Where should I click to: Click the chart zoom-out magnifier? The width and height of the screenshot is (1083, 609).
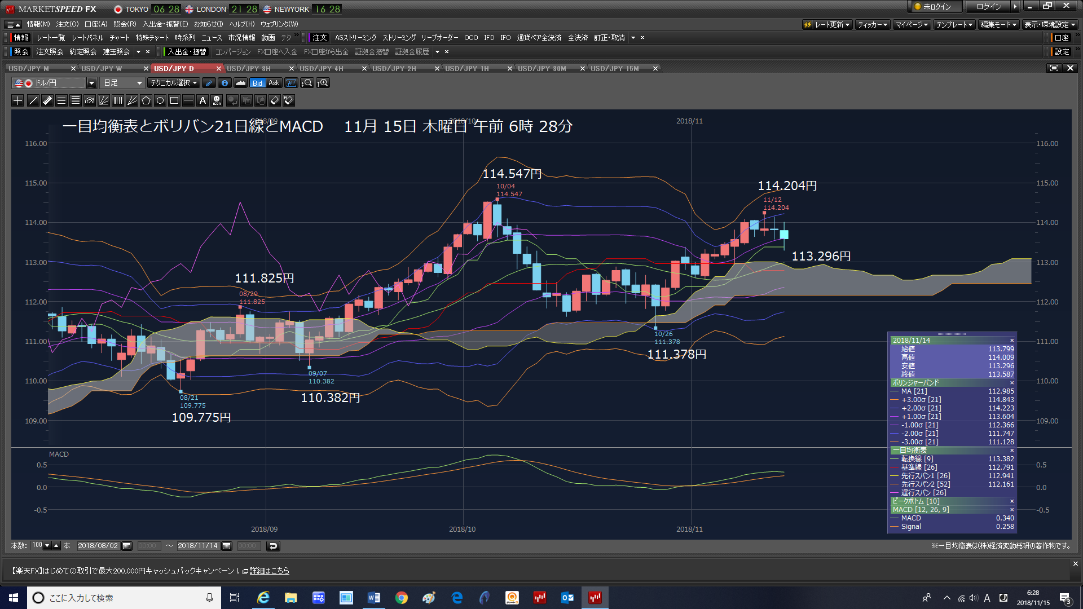(x=307, y=83)
